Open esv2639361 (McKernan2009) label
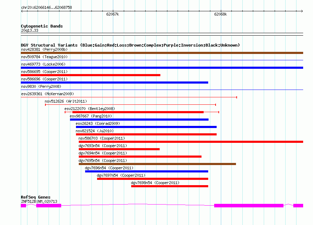The width and height of the screenshot is (313, 225). click(x=47, y=94)
